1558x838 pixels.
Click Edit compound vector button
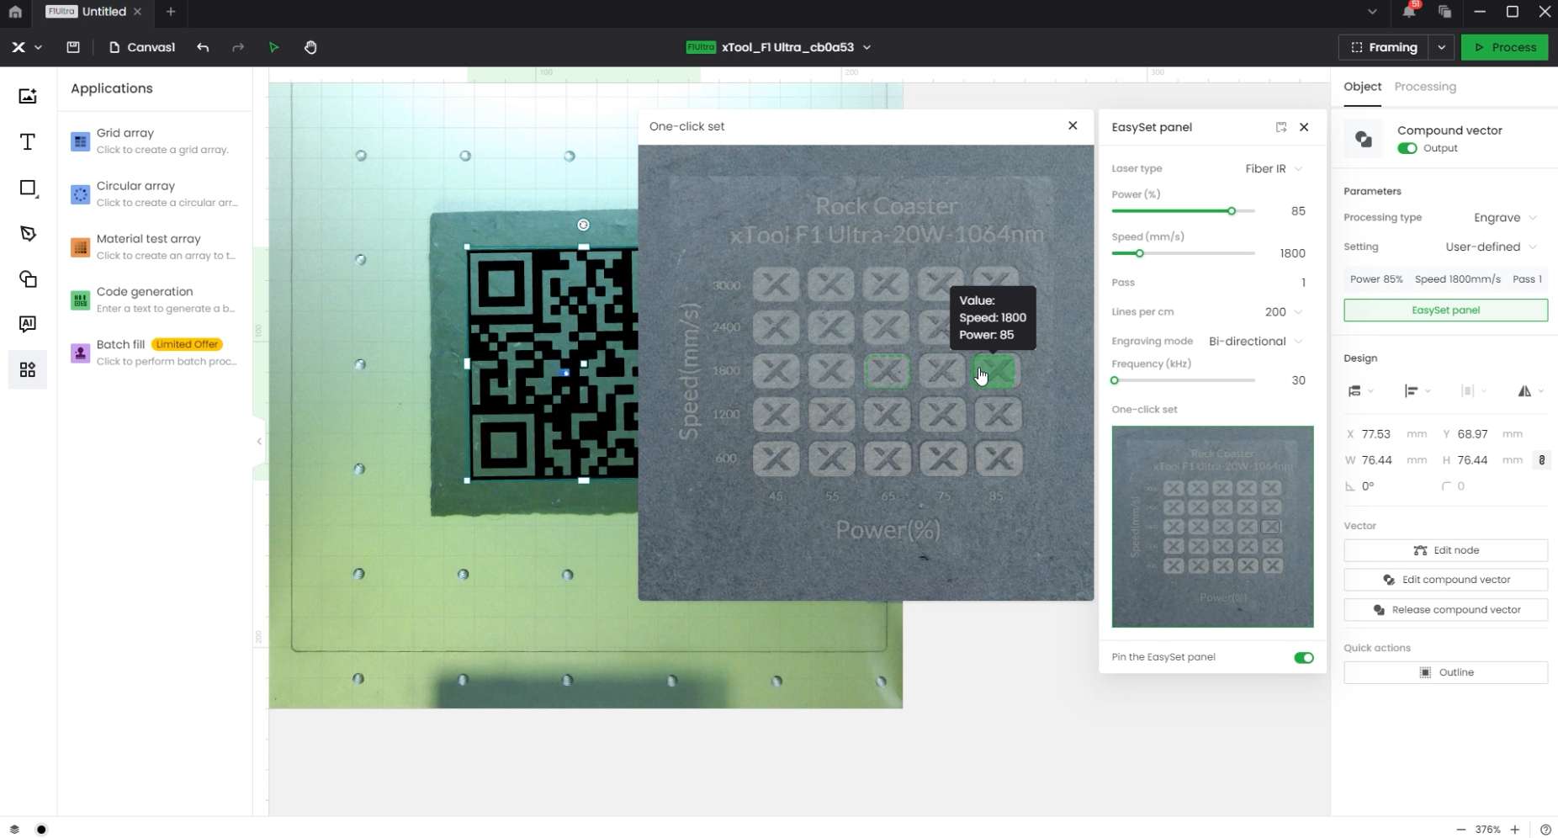(1445, 580)
